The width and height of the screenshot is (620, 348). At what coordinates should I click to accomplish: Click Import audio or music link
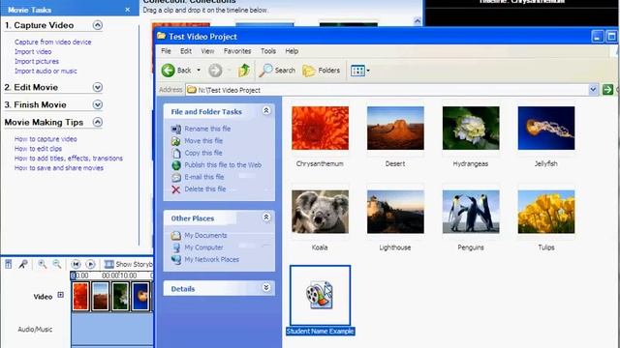pos(46,71)
